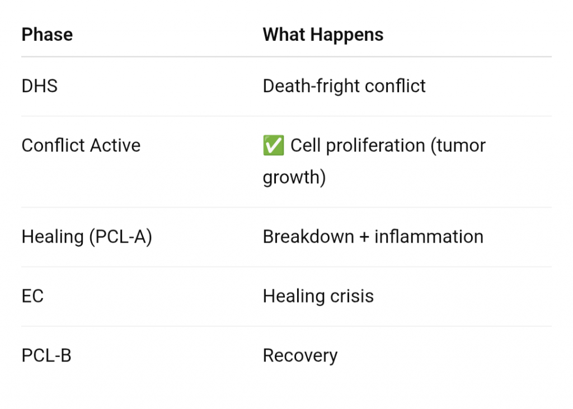Click the Cell proliferation text

(357, 146)
